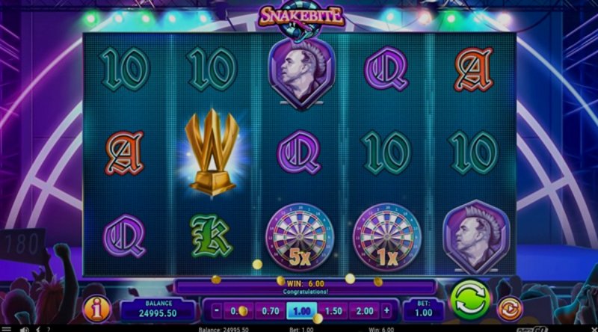Increase bet with the plus button

(386, 310)
